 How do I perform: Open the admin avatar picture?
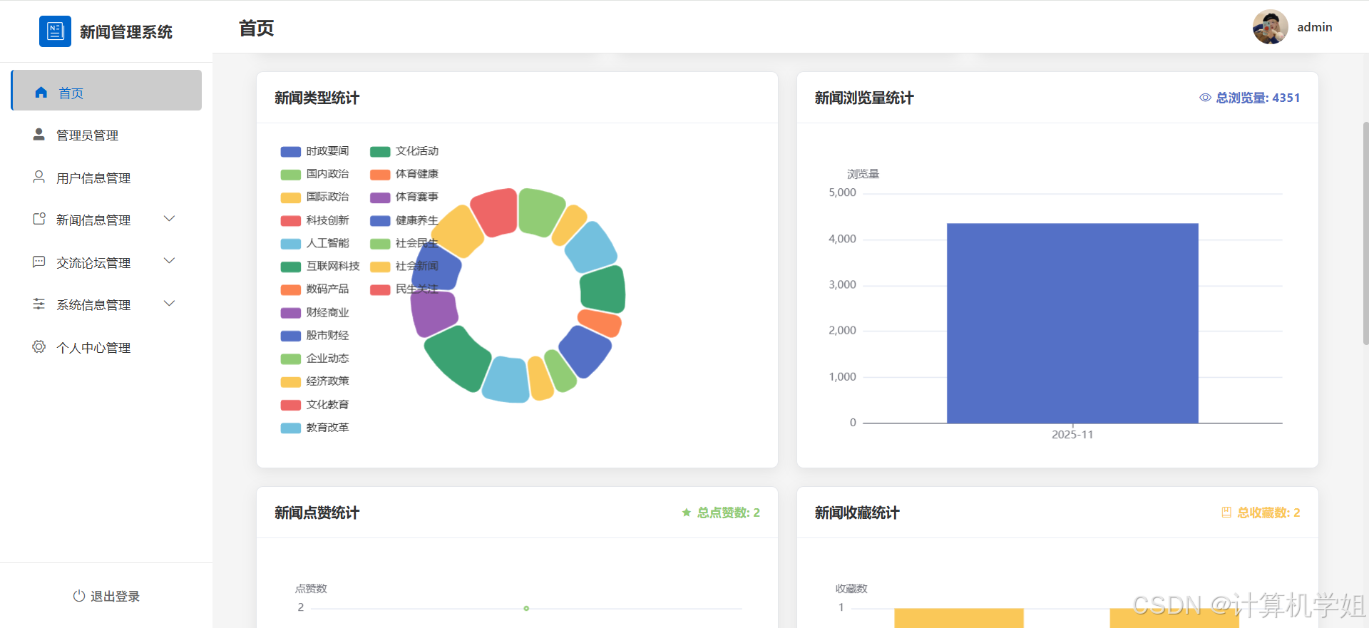coord(1271,27)
